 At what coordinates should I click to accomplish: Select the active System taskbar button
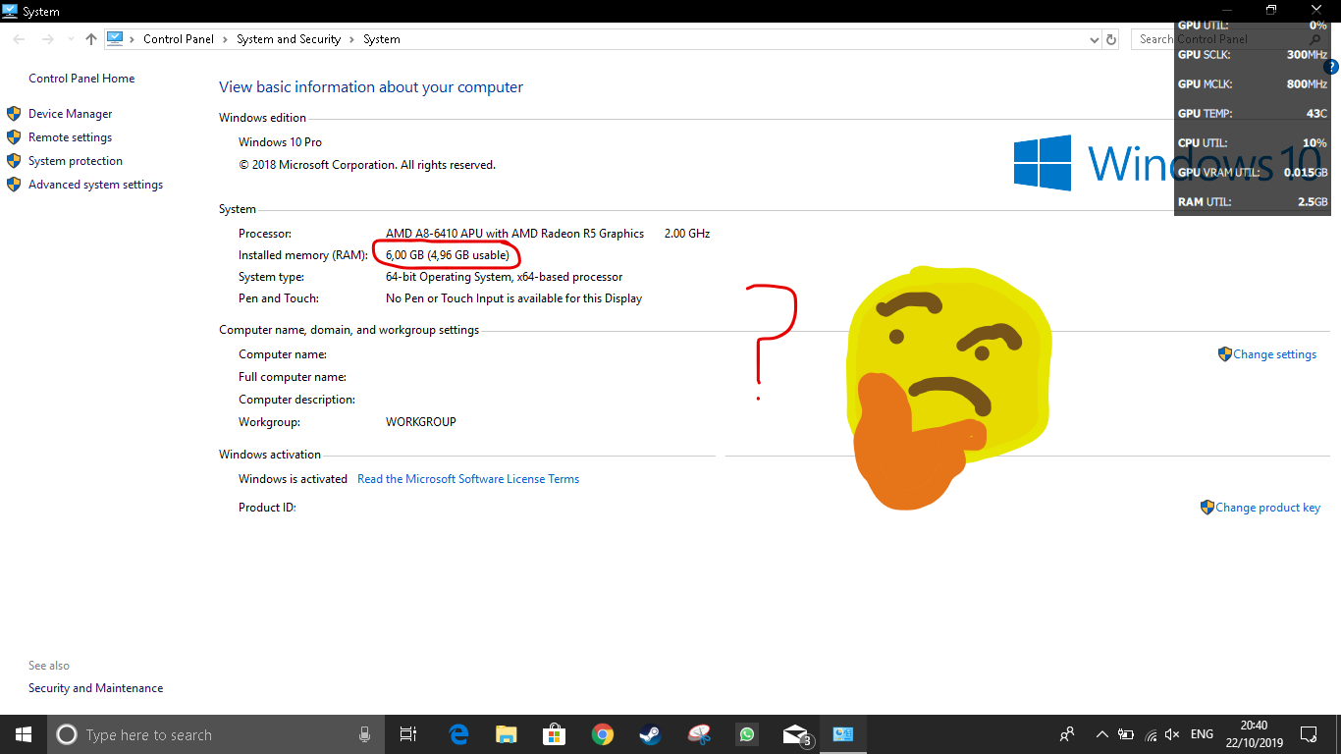click(843, 734)
